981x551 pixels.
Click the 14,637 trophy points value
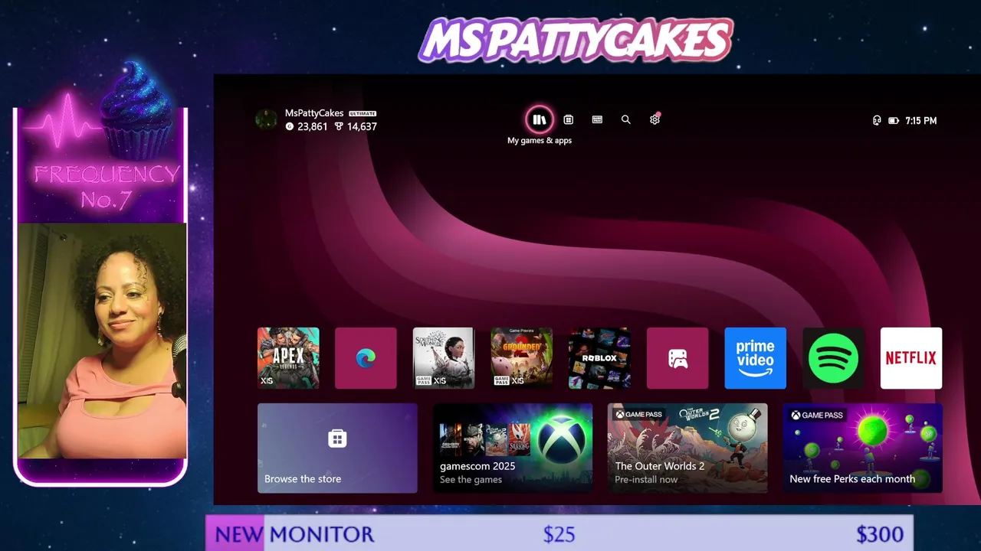pos(362,127)
